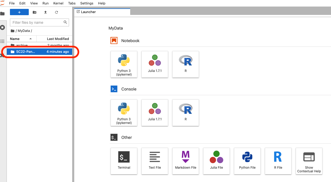Create a new Markdown File
331x182 pixels.
pyautogui.click(x=186, y=161)
